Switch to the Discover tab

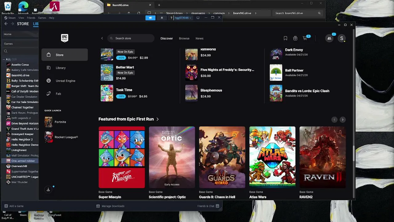click(167, 38)
